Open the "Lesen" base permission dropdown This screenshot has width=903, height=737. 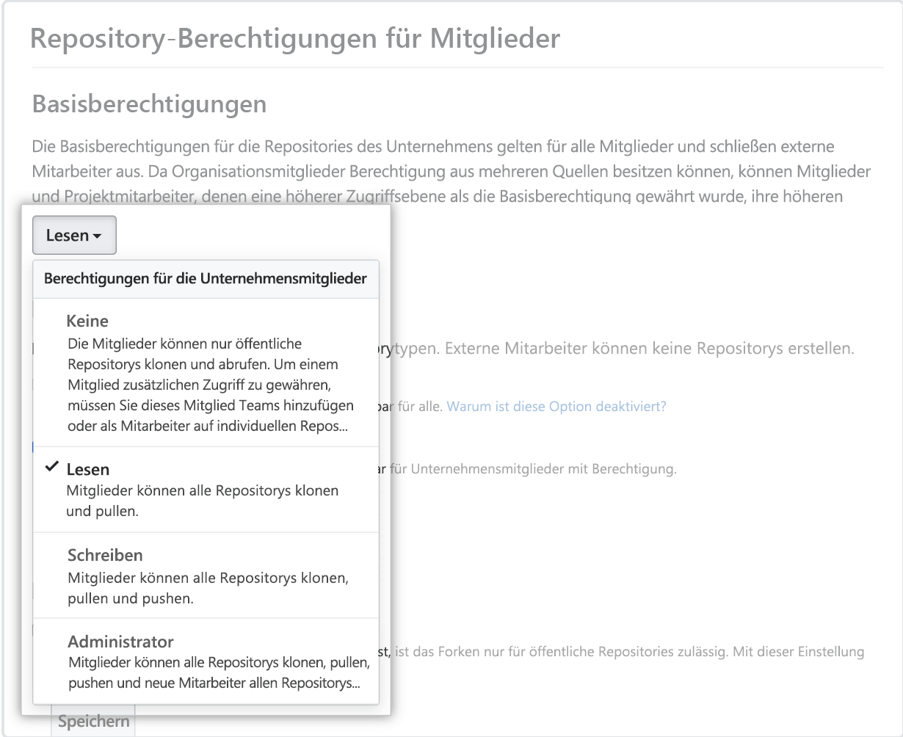pyautogui.click(x=74, y=235)
